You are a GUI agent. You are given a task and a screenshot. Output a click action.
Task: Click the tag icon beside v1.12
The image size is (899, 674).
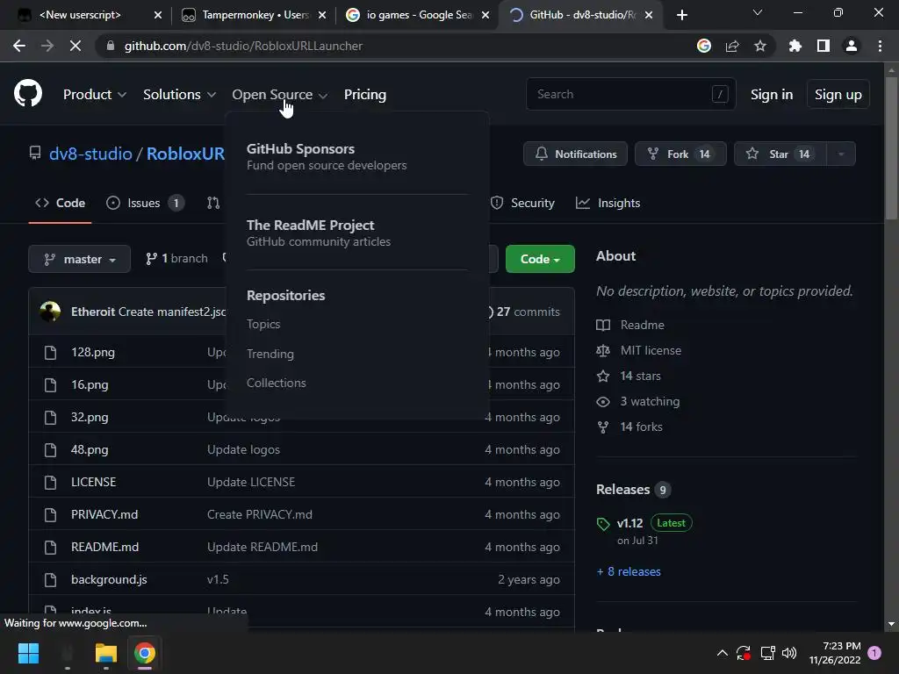point(603,523)
